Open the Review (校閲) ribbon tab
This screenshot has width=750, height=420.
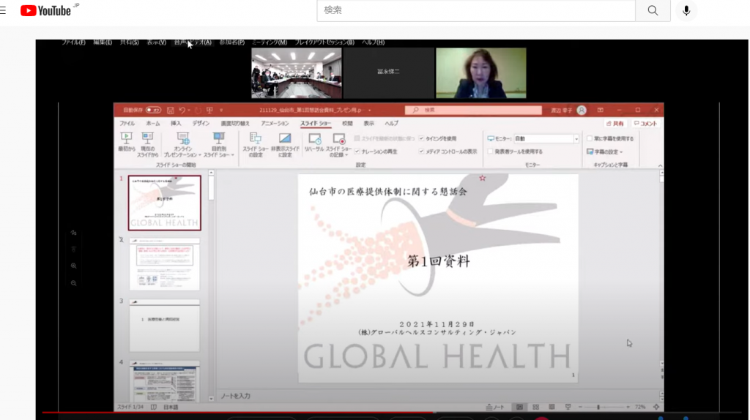click(x=347, y=124)
